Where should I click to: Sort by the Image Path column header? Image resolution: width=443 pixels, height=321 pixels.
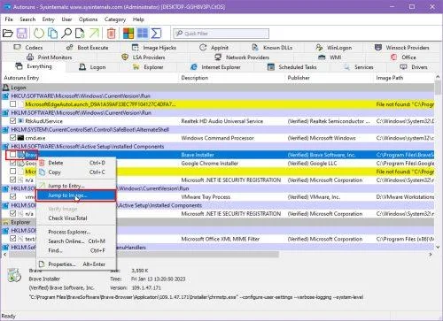pos(404,78)
